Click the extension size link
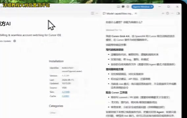The width and height of the screenshot is (187, 118). coord(66,92)
